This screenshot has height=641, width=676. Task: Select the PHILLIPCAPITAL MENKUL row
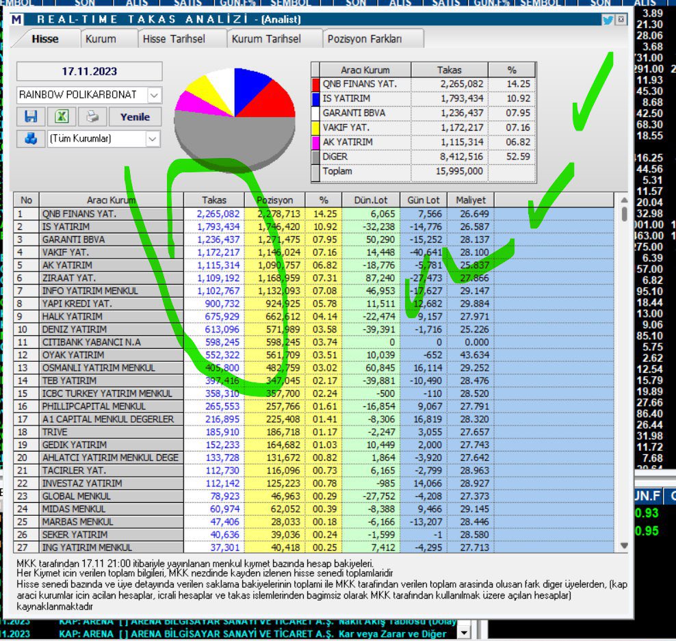[314, 406]
